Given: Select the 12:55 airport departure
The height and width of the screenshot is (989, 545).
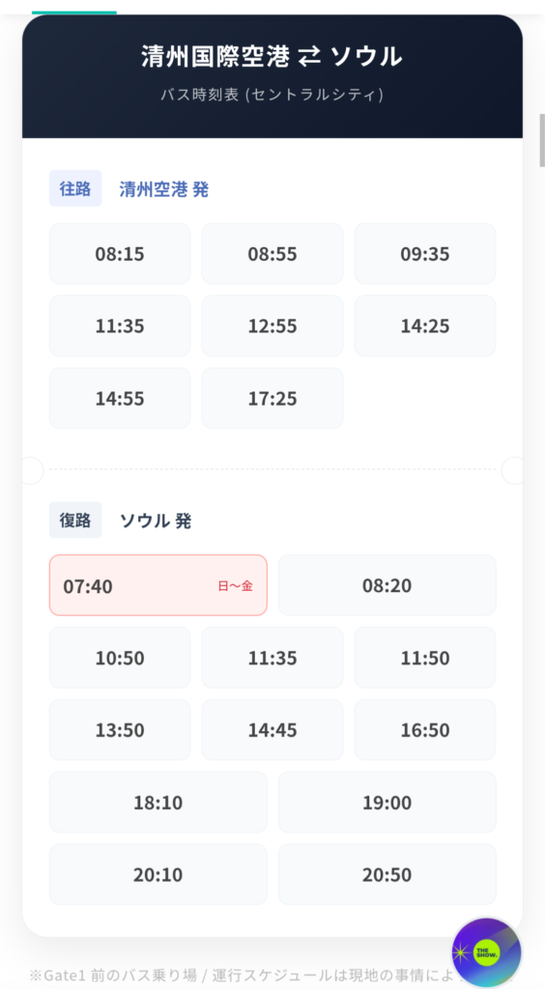Looking at the screenshot, I should (272, 326).
